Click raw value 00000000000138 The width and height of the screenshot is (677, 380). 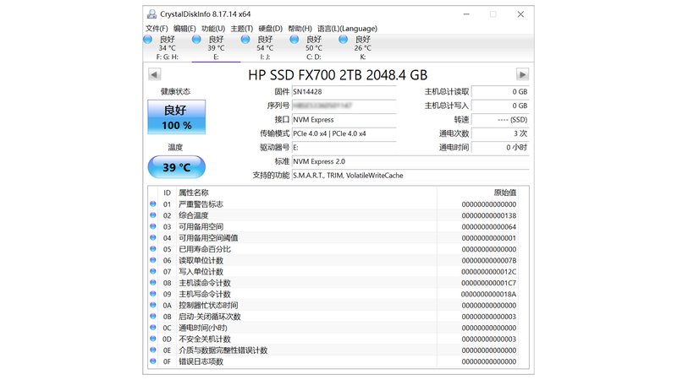coord(489,215)
